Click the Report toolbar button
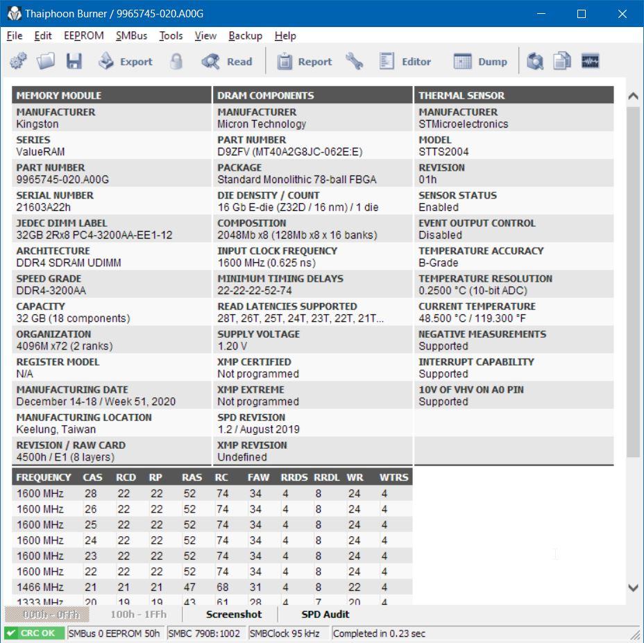 tap(305, 62)
